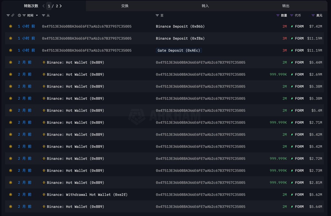The width and height of the screenshot is (331, 216).
Task: Click the leftmost filter icon in the table header
Action: tap(8, 15)
